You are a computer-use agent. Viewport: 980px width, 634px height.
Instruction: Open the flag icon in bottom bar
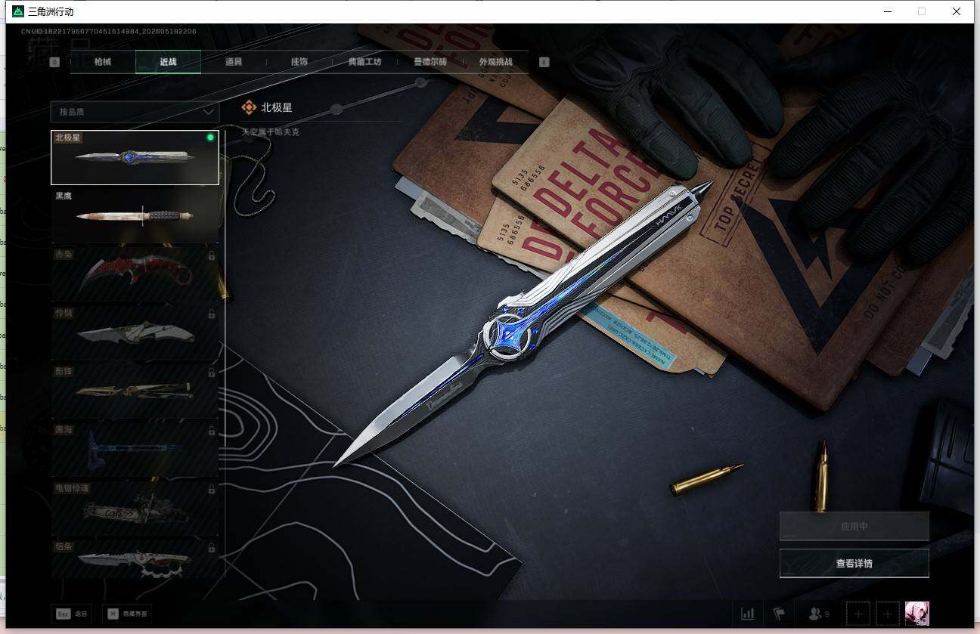778,614
